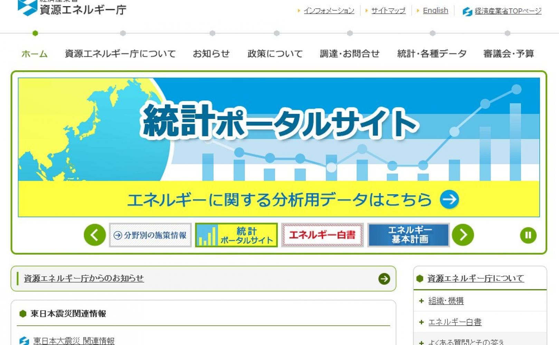Viewport: 559px width, 345px height.
Task: Go to previous carousel slide
Action: tap(95, 235)
